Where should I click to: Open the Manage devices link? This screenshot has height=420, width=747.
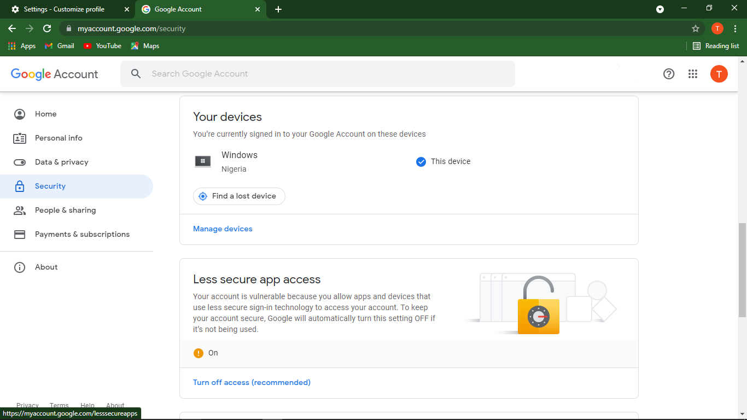(223, 229)
